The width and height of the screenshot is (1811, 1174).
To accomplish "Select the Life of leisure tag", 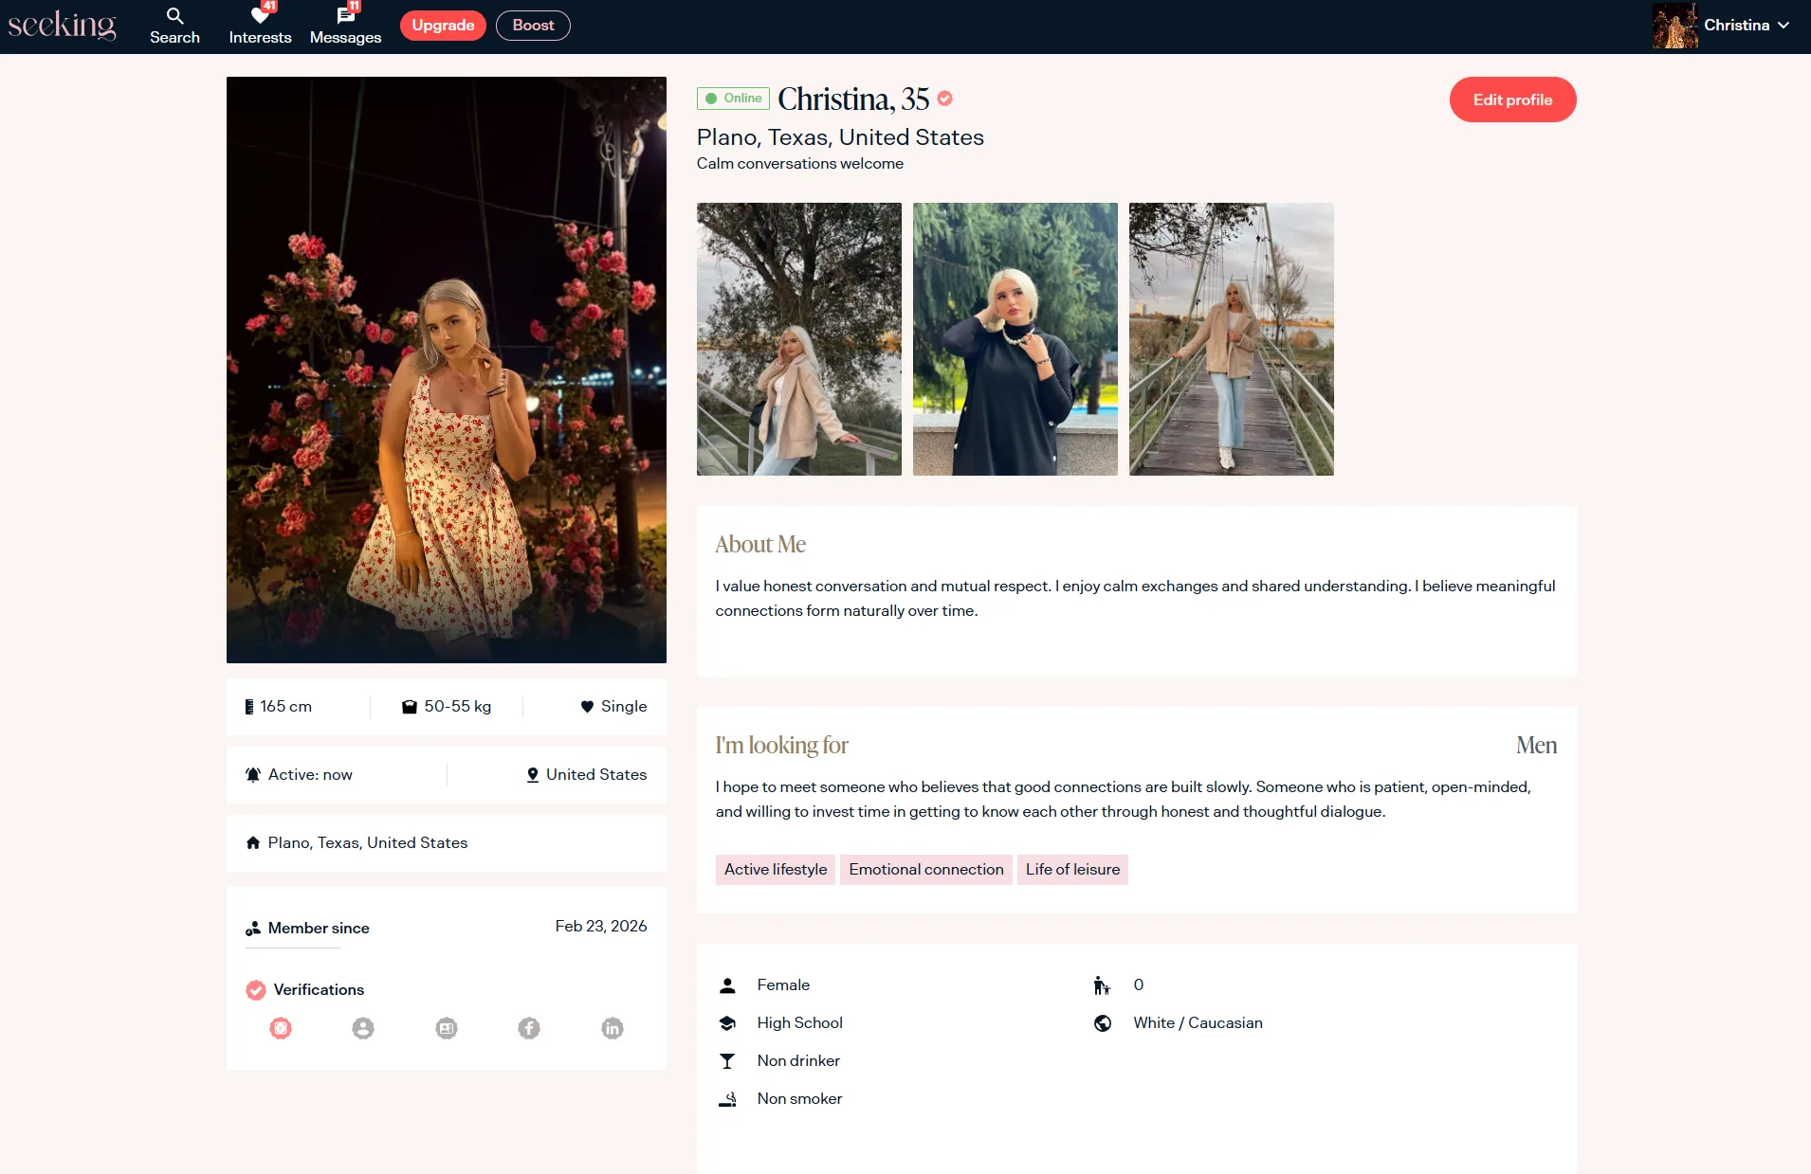I will (x=1072, y=869).
